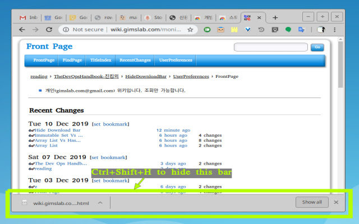Click the dark shield extension icon
The height and width of the screenshot is (224, 359).
[275, 30]
